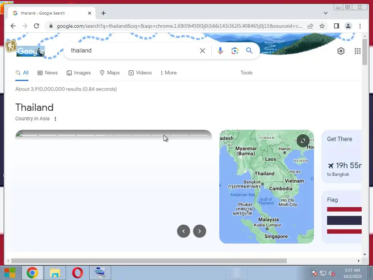The width and height of the screenshot is (373, 280).
Task: Open the Action Center flag icon
Action: tap(314, 273)
